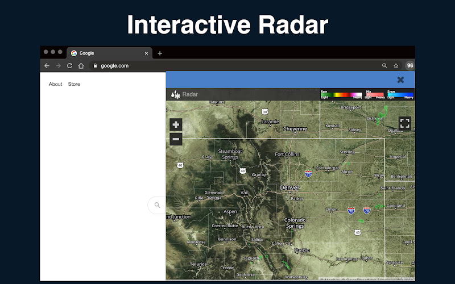Close the radar panel with X

coord(400,80)
